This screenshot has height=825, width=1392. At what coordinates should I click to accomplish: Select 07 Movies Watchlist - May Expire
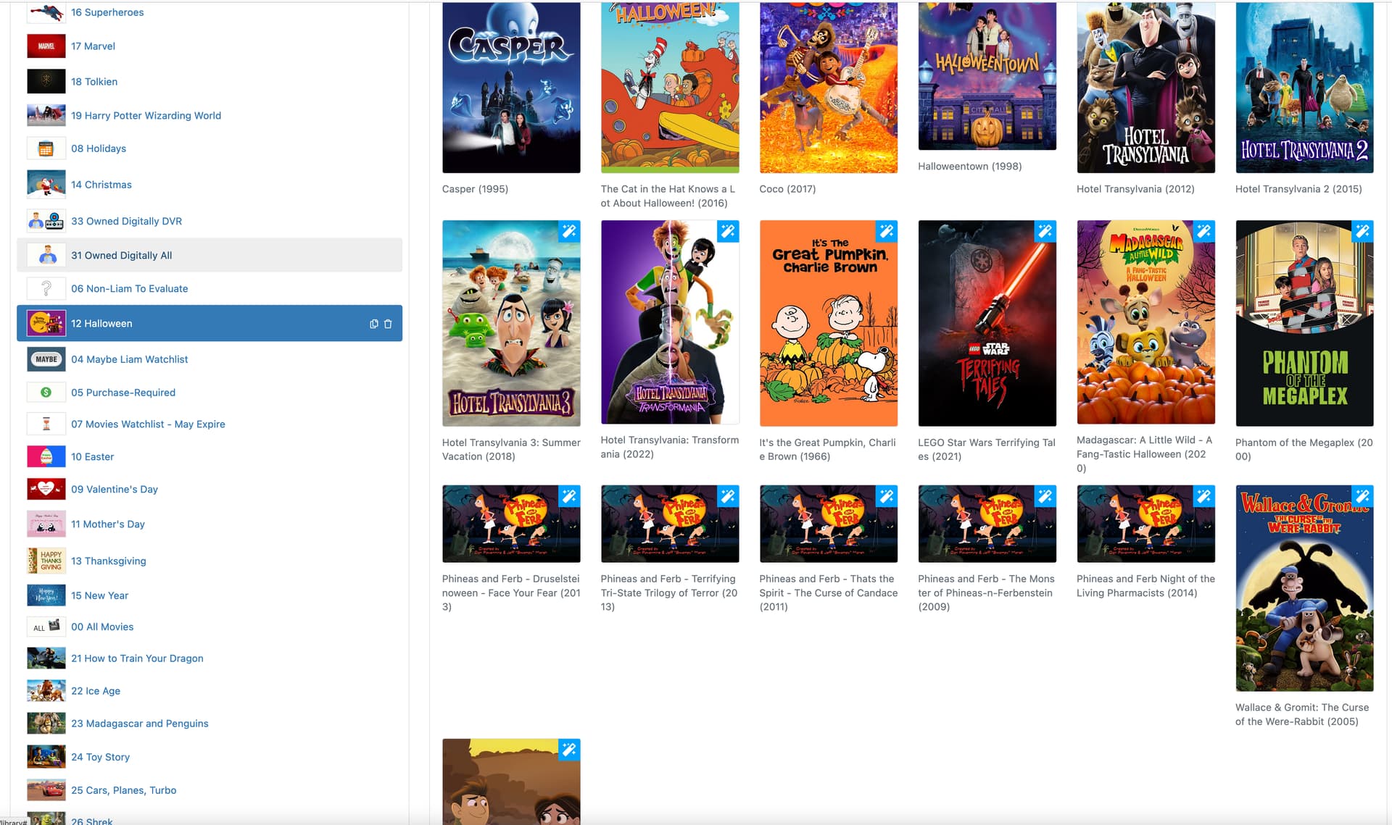point(148,424)
